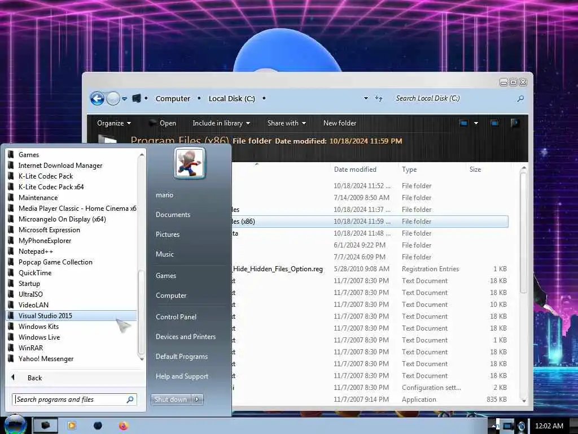The image size is (578, 434).
Task: Select the row modified 7/14/2009 8:50 AM
Action: point(370,197)
